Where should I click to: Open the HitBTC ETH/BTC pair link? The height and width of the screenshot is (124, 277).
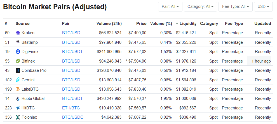point(71,108)
